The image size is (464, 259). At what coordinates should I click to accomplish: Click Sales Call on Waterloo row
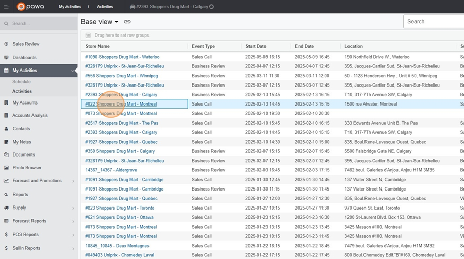coord(202,57)
